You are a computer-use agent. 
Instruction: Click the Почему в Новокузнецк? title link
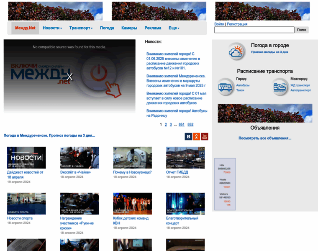point(132,172)
